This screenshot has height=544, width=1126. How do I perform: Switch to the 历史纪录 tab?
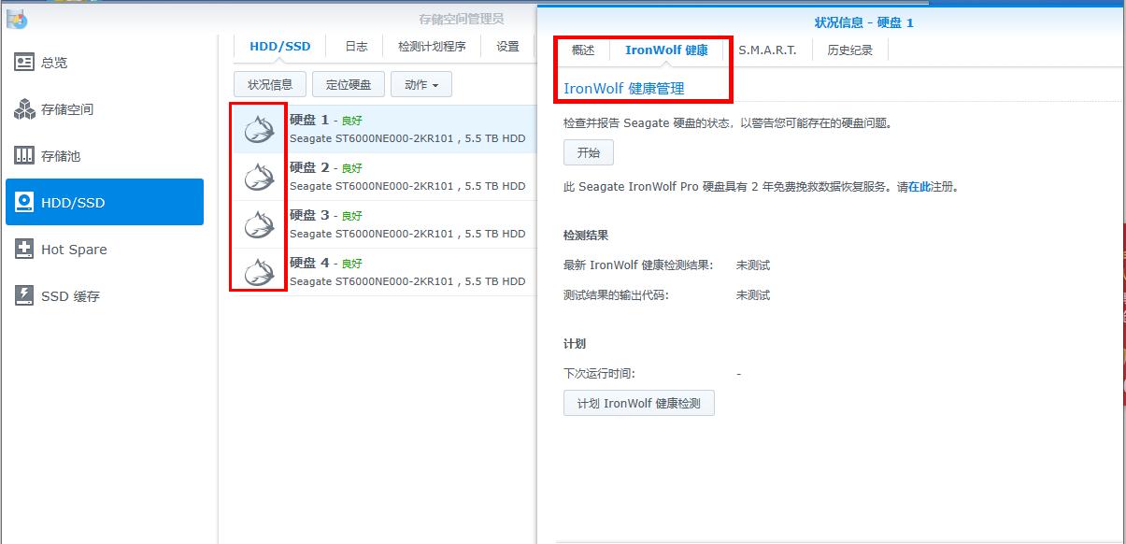tap(847, 50)
